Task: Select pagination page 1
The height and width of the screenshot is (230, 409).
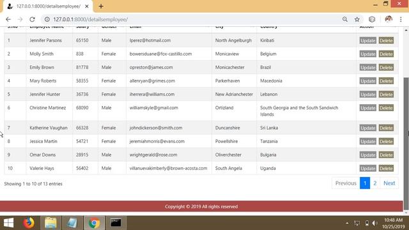Action: click(x=365, y=183)
